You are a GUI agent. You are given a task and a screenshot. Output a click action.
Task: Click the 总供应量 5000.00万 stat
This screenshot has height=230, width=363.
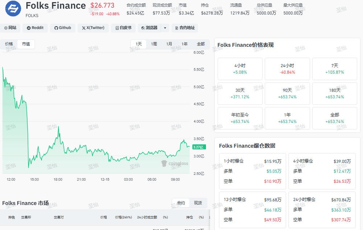(267, 9)
